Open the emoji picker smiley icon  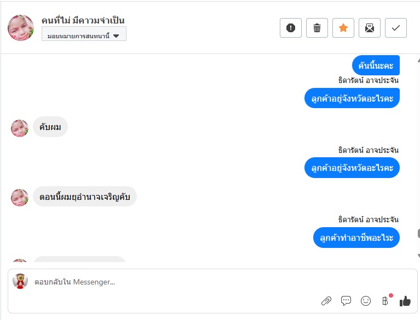coord(366,300)
